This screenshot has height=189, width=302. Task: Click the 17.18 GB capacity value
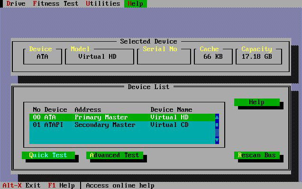click(257, 56)
